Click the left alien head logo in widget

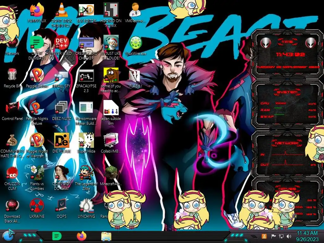point(265,43)
